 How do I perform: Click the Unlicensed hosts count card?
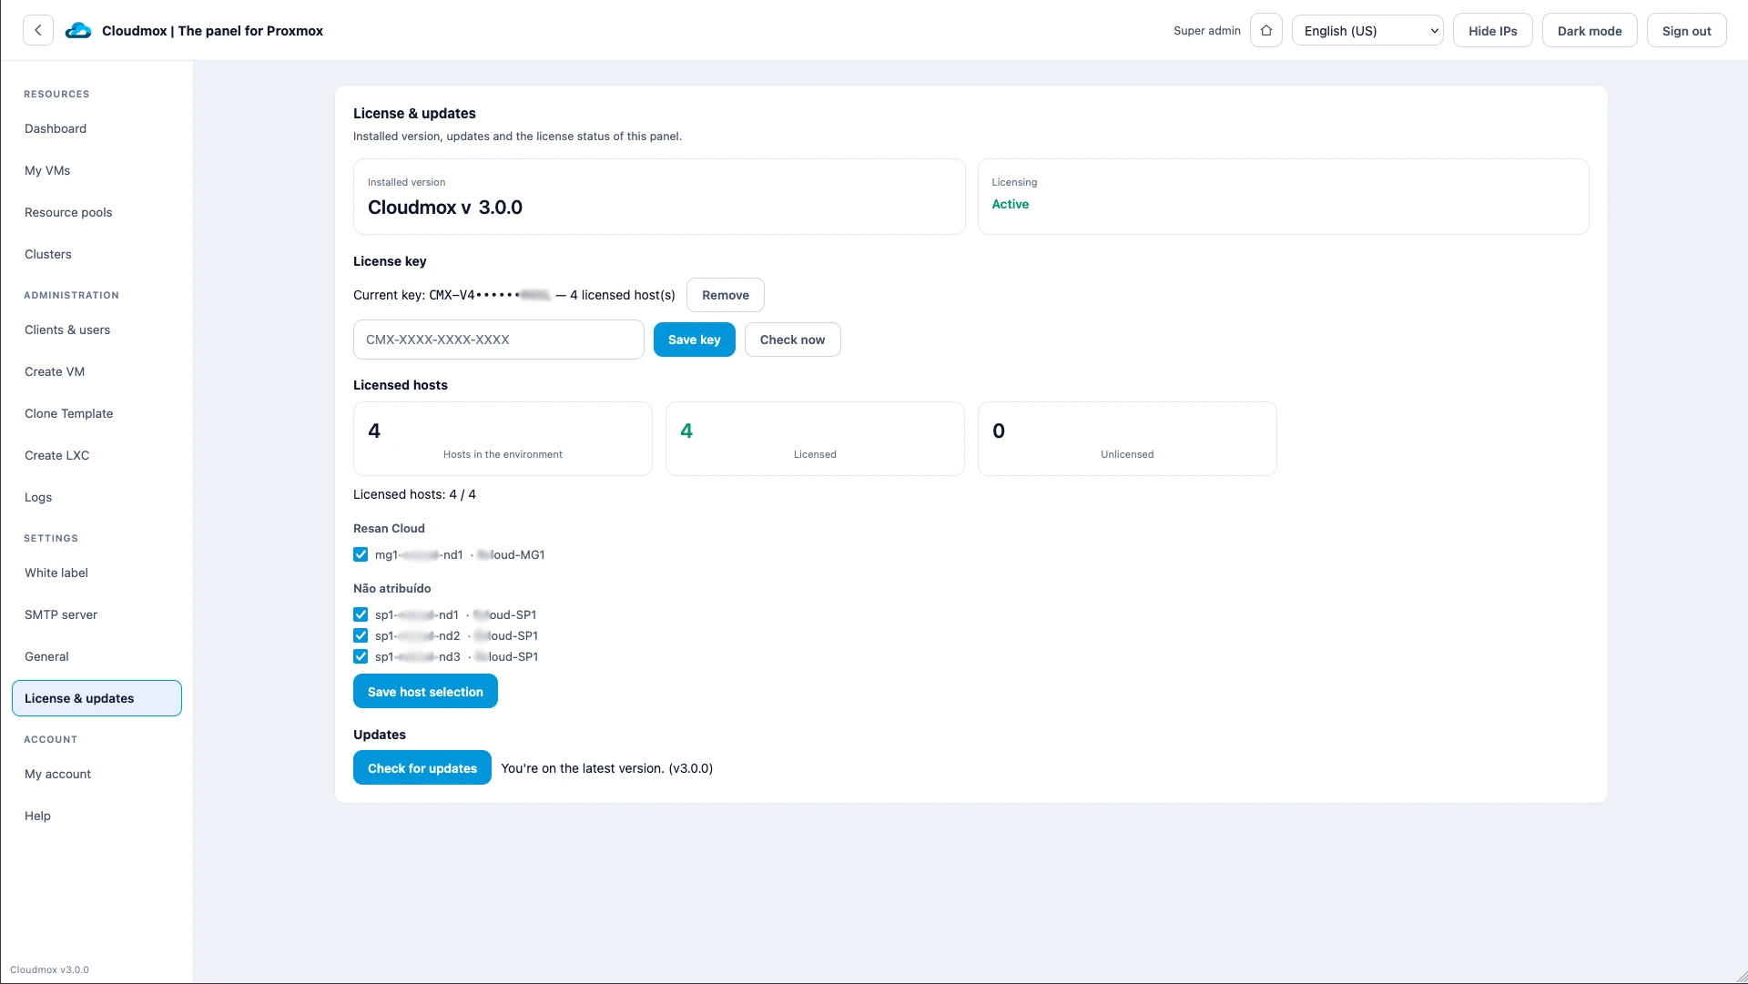click(1127, 439)
